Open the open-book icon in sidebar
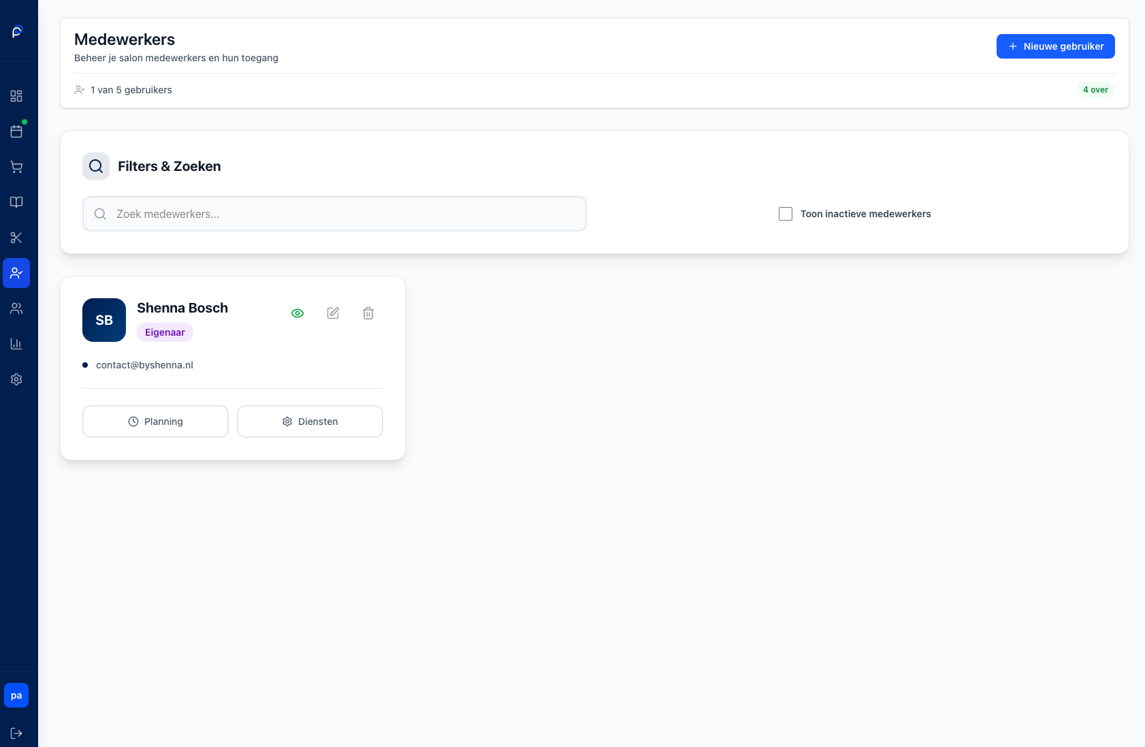The width and height of the screenshot is (1145, 747). (x=16, y=202)
